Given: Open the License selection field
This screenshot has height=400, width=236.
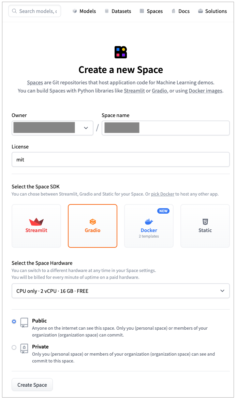Looking at the screenshot, I should coord(120,159).
